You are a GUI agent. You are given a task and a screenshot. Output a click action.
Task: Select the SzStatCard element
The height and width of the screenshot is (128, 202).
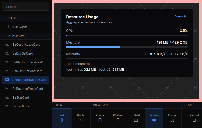(x=21, y=97)
